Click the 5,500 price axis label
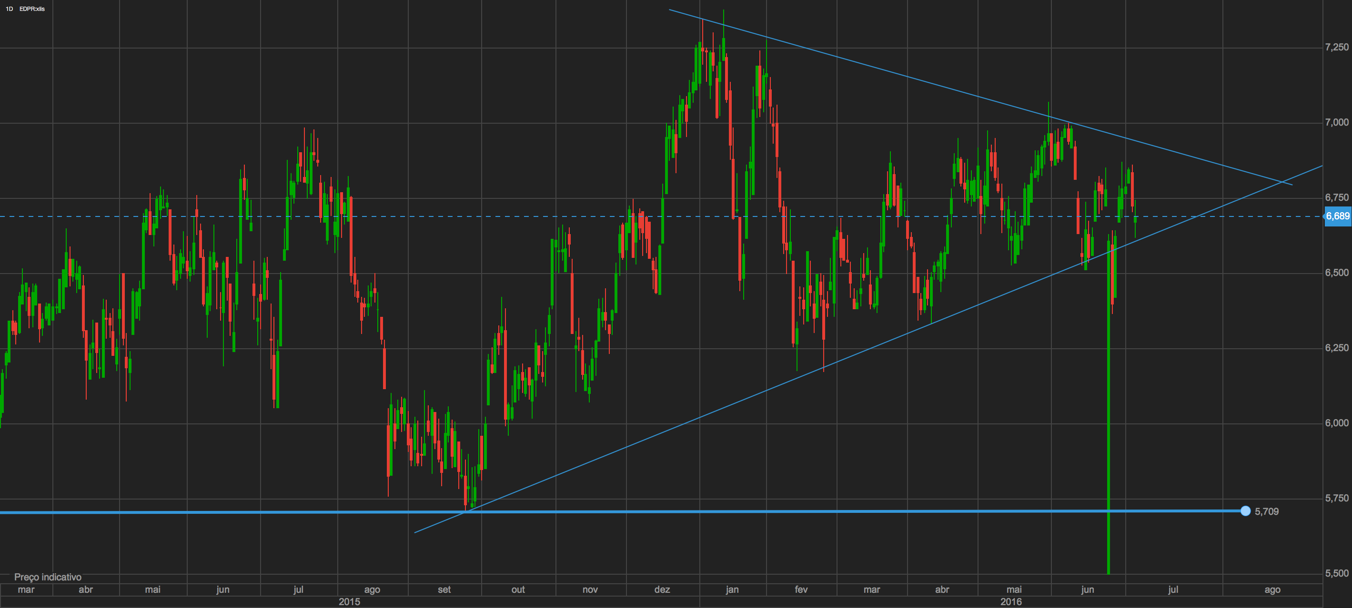This screenshot has height=608, width=1352. point(1336,573)
